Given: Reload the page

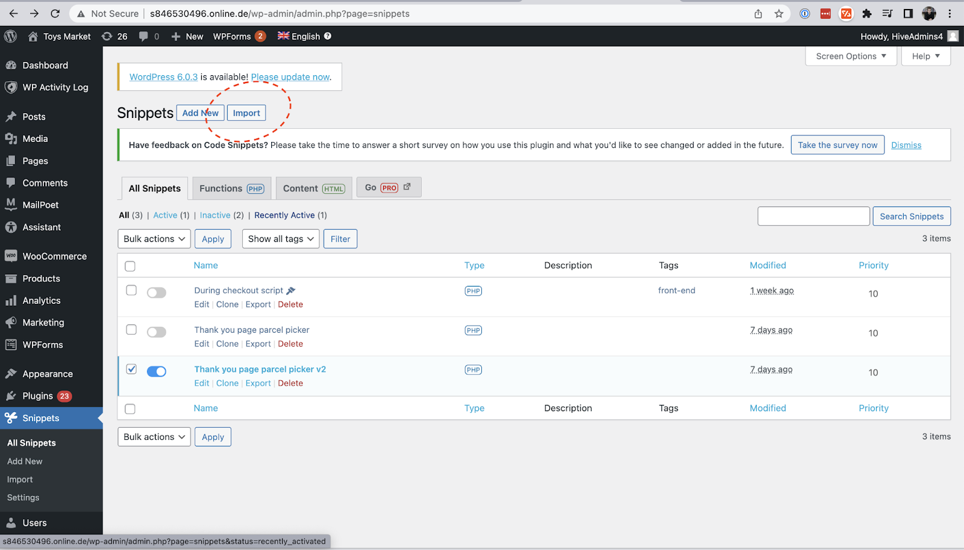Looking at the screenshot, I should (x=55, y=13).
